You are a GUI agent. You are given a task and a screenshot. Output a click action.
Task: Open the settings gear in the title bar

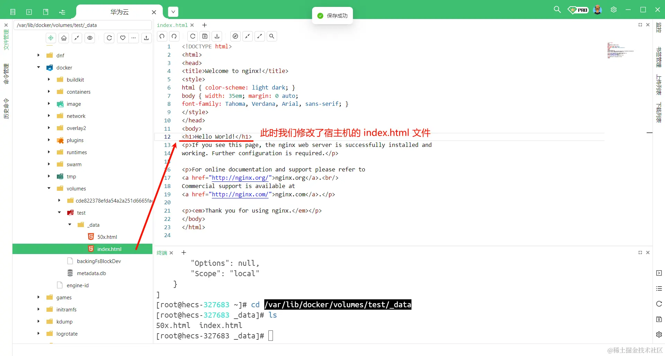coord(614,10)
